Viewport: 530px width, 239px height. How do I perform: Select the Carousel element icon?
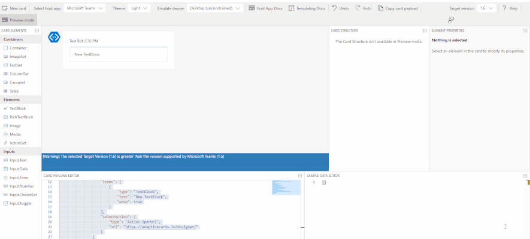(x=5, y=82)
